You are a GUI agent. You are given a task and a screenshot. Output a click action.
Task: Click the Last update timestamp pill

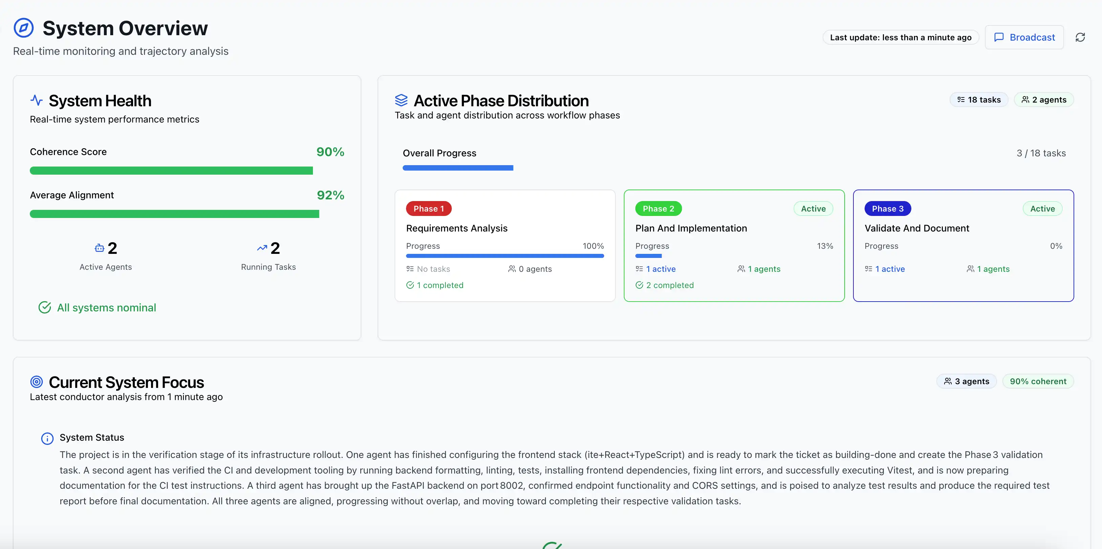(x=900, y=37)
